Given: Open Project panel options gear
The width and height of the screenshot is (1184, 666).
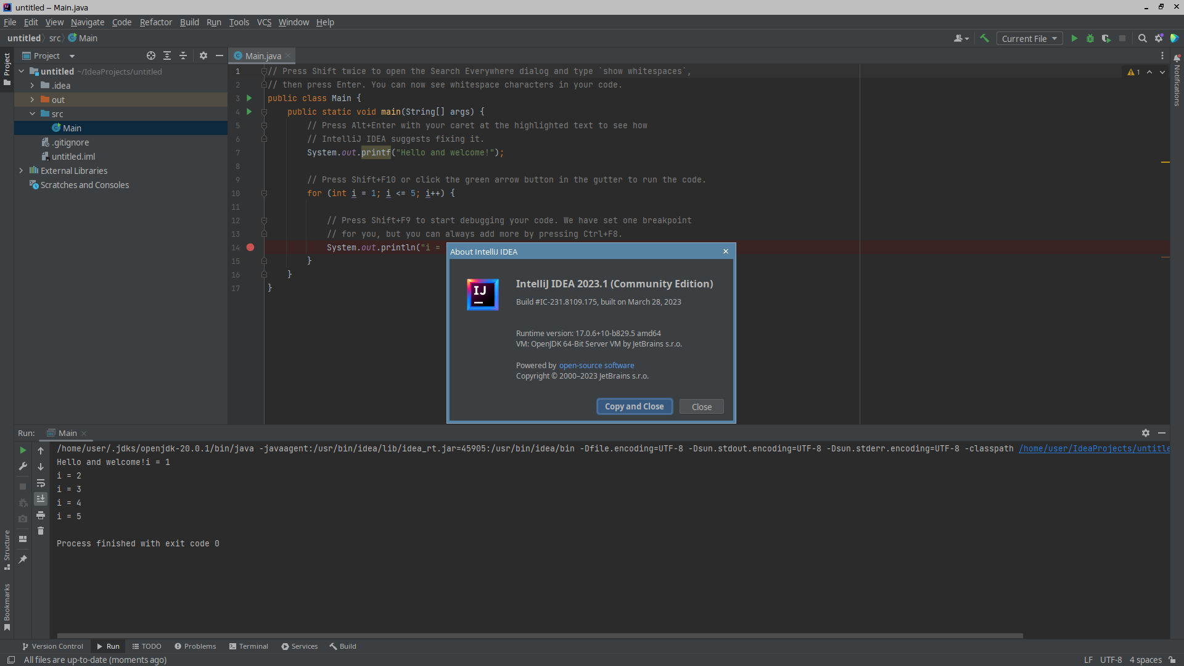Looking at the screenshot, I should tap(203, 55).
